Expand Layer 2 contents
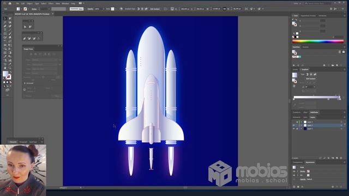This screenshot has height=196, width=349. (x=302, y=125)
